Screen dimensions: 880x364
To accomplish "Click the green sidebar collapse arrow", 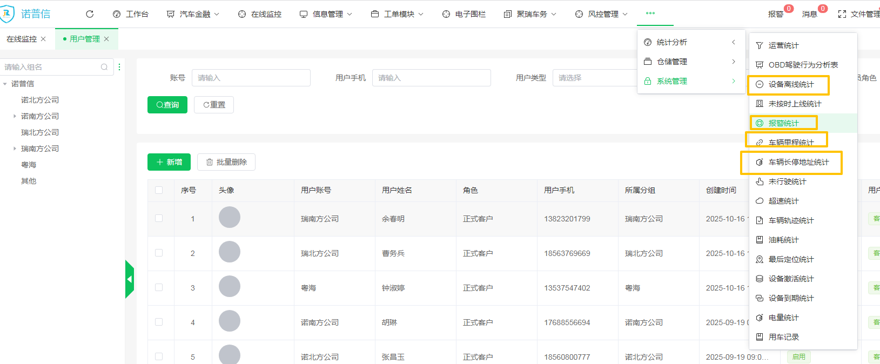I will tap(129, 279).
